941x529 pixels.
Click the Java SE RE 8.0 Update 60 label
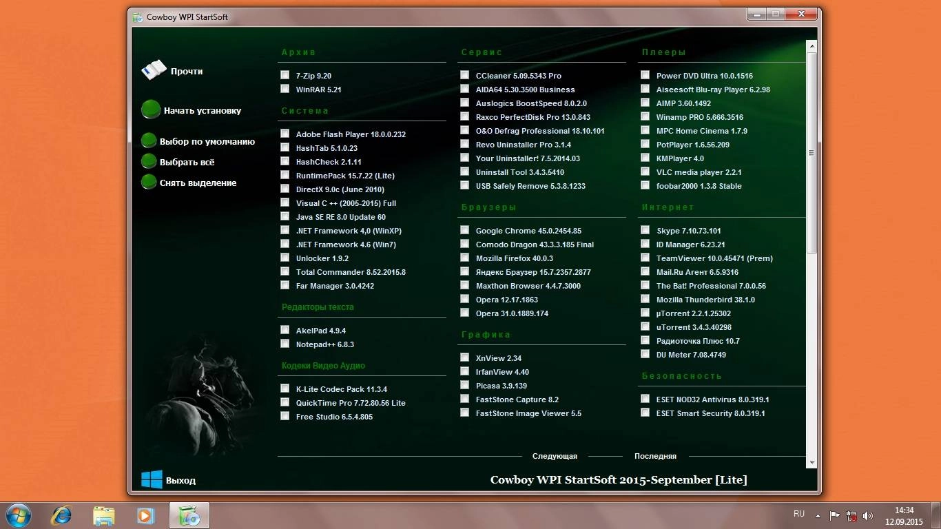pos(341,217)
